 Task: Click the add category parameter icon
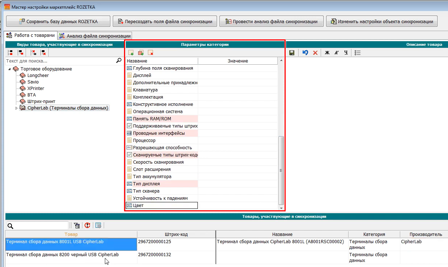pyautogui.click(x=131, y=53)
